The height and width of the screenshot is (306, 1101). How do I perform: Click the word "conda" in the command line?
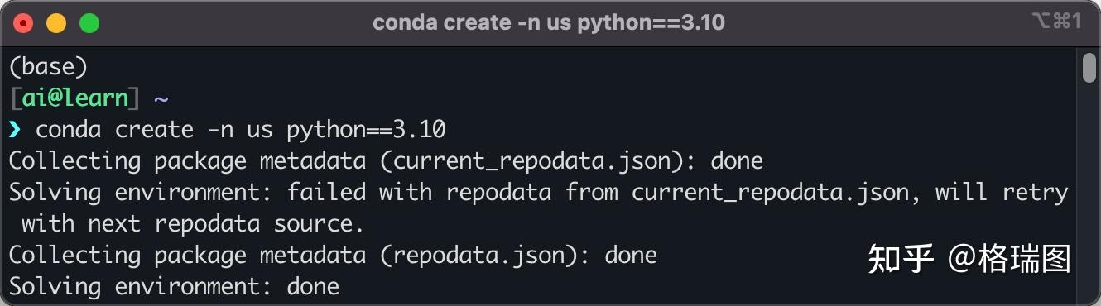[69, 130]
